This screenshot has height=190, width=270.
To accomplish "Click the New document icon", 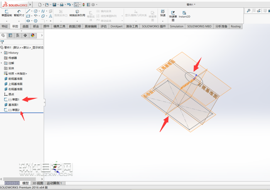I will click(40, 5).
